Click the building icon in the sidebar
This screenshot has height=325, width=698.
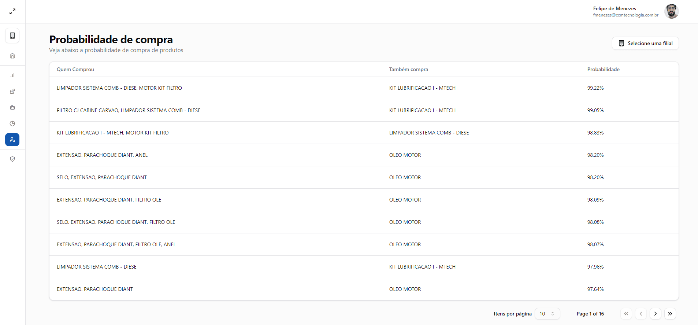coord(12,36)
